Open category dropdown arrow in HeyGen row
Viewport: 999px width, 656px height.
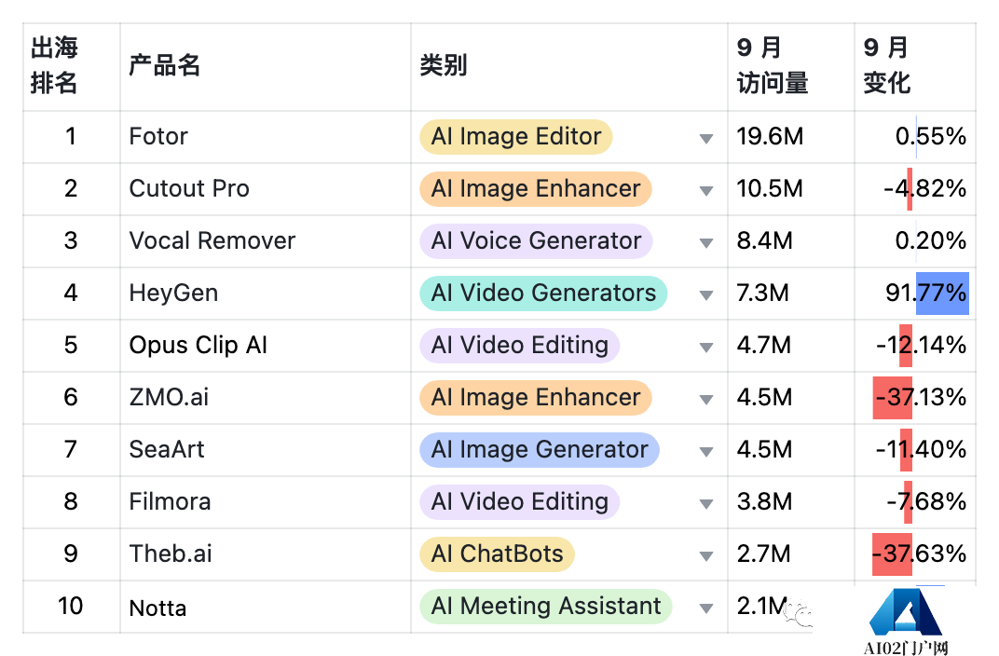705,294
